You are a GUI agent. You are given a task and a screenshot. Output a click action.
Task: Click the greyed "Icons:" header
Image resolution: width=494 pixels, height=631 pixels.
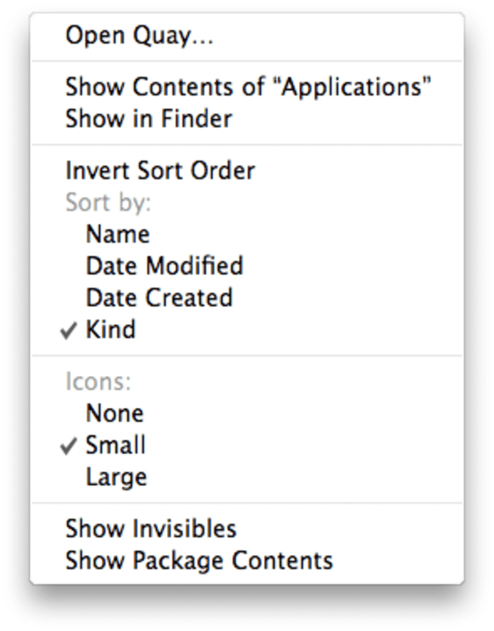tap(98, 382)
